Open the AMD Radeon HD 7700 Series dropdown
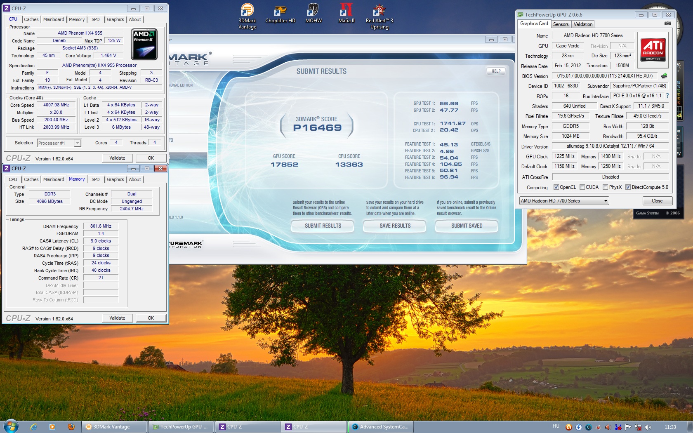693x433 pixels. (x=564, y=201)
